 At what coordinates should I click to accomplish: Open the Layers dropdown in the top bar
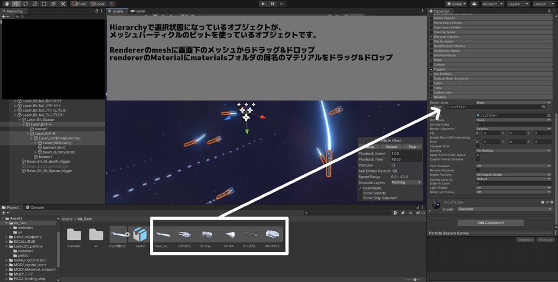click(518, 4)
